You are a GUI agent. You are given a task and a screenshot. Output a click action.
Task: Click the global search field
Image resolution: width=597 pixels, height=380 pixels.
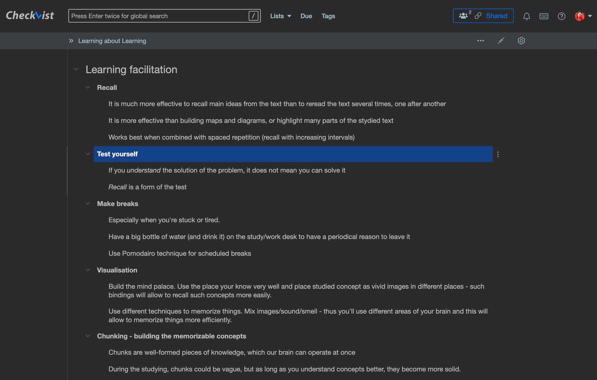164,16
